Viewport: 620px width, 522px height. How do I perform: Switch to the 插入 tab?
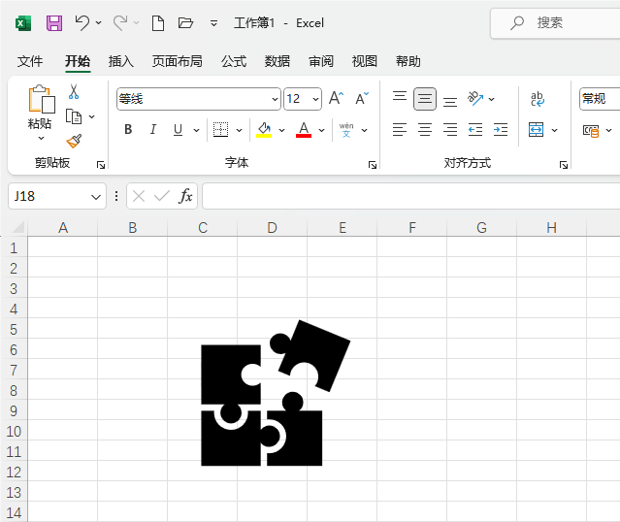(121, 61)
